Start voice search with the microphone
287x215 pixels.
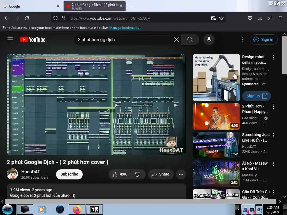pyautogui.click(x=209, y=39)
